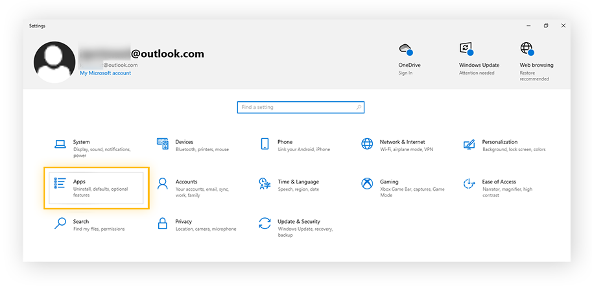The width and height of the screenshot is (592, 286).
Task: Select the Phone settings icon
Action: coord(265,144)
